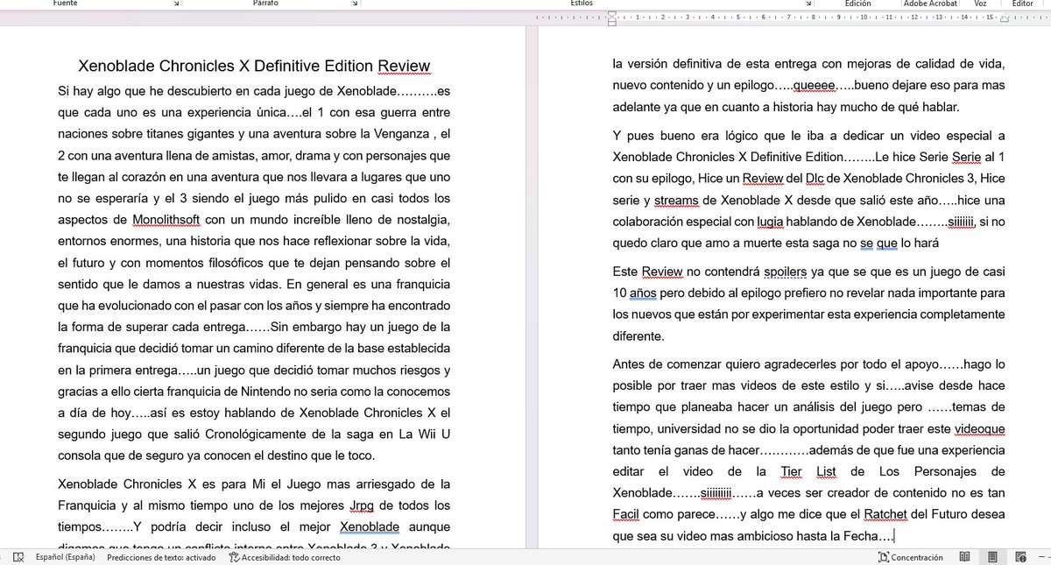This screenshot has width=1051, height=565.
Task: Switch to Read Mode view icon
Action: tap(964, 557)
